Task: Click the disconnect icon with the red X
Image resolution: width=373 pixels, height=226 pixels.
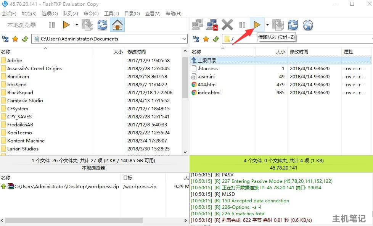Action: pyautogui.click(x=212, y=24)
